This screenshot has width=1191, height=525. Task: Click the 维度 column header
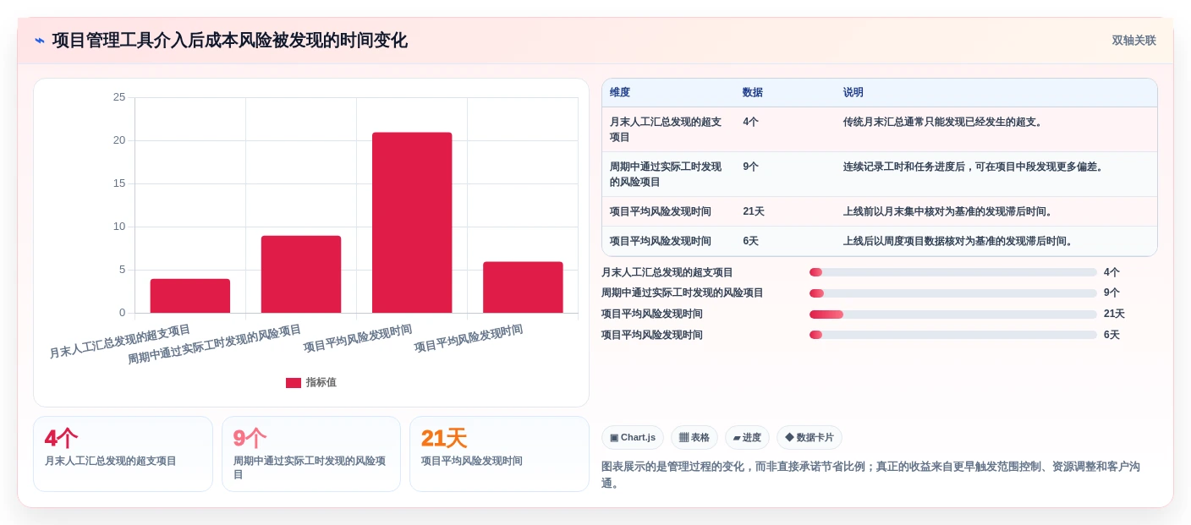pyautogui.click(x=620, y=93)
